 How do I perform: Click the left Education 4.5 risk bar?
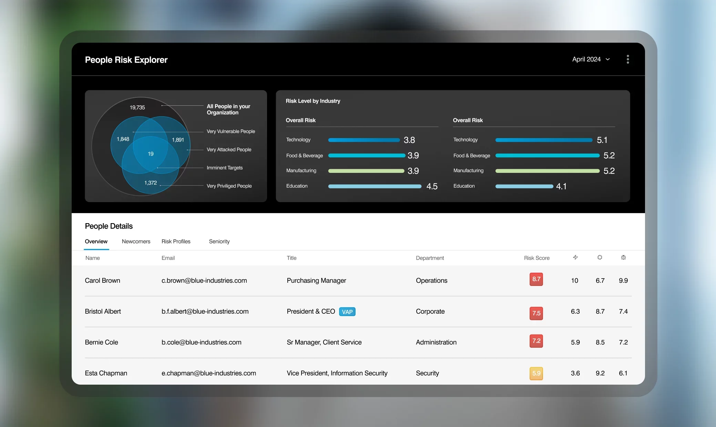375,186
